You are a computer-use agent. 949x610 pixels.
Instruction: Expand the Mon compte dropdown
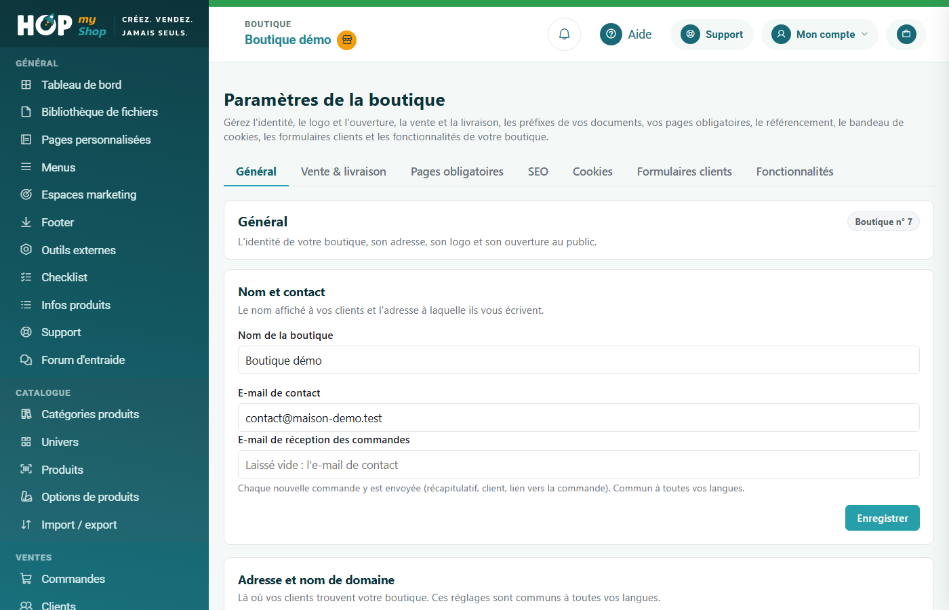coord(820,34)
